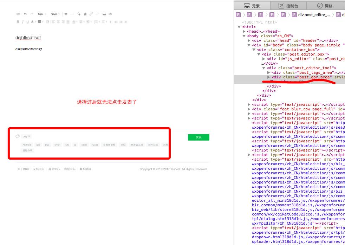
Task: Click the redo arrow in editor toolbar
Action: pos(32,14)
